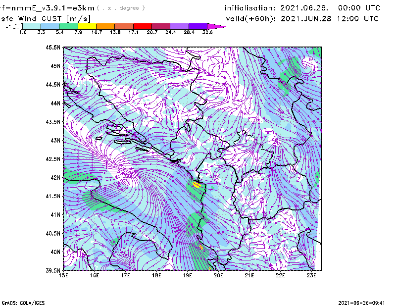Viewport: 396px width, 306px height.
Task: Click the 42.5N latitude label
Action: [x=53, y=159]
